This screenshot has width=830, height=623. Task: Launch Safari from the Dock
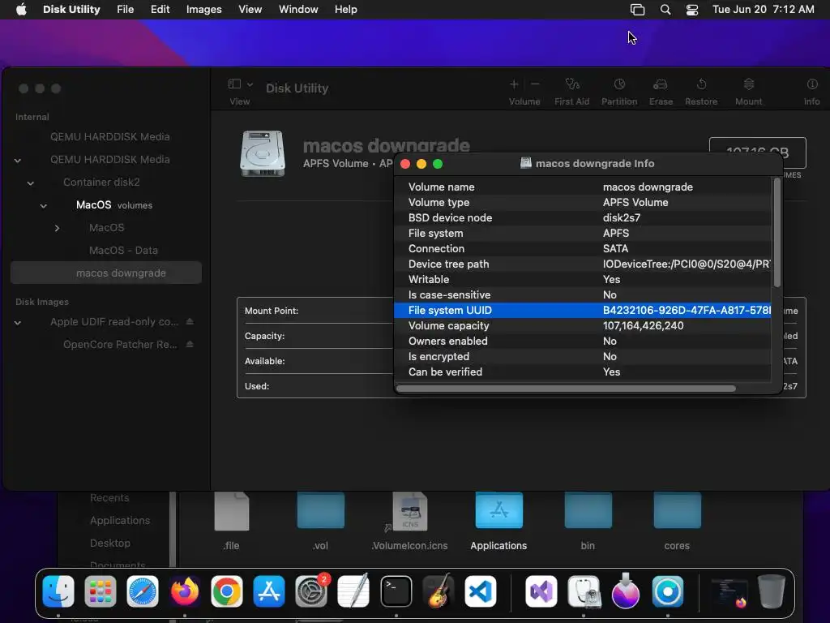click(x=143, y=591)
